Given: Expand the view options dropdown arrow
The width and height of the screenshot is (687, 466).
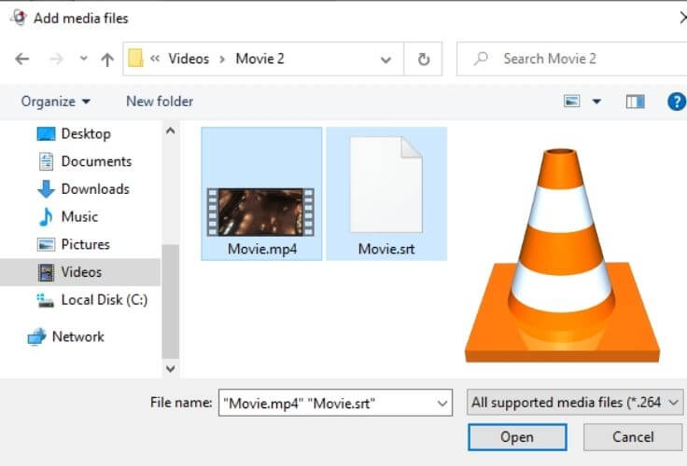Looking at the screenshot, I should (596, 102).
